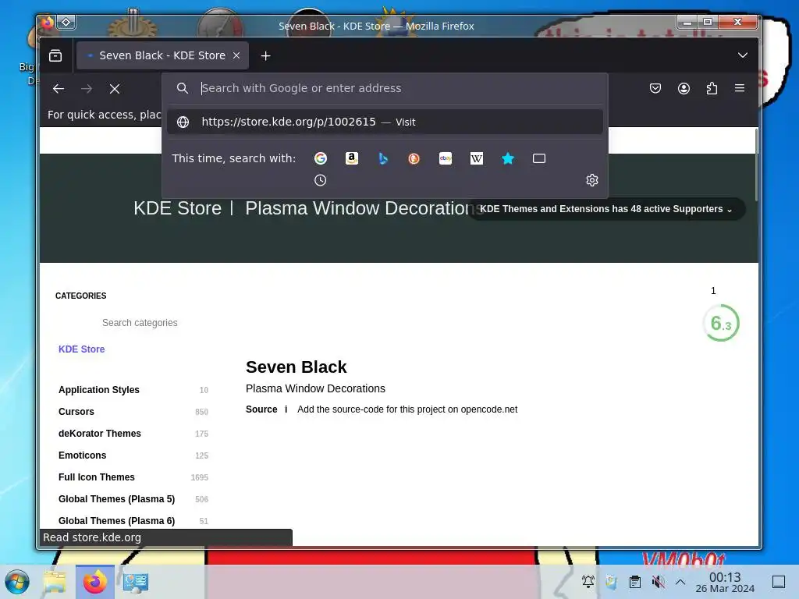Viewport: 799px width, 599px height.
Task: Open clock showing 00:13
Action: tap(725, 582)
